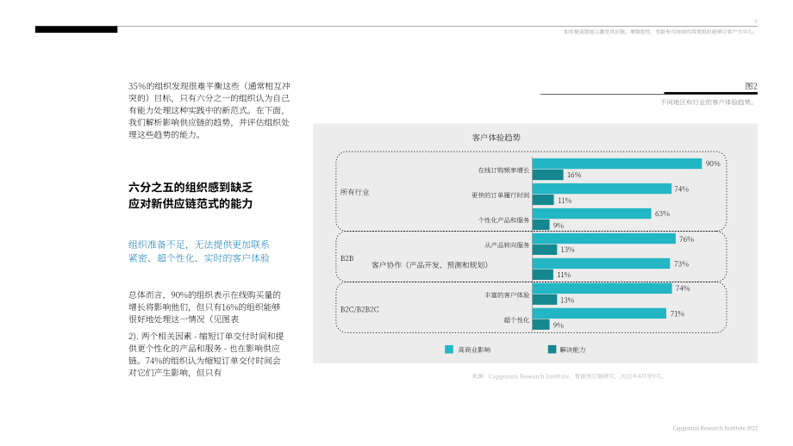Click the group label B2B
This screenshot has width=793, height=446.
click(x=347, y=258)
